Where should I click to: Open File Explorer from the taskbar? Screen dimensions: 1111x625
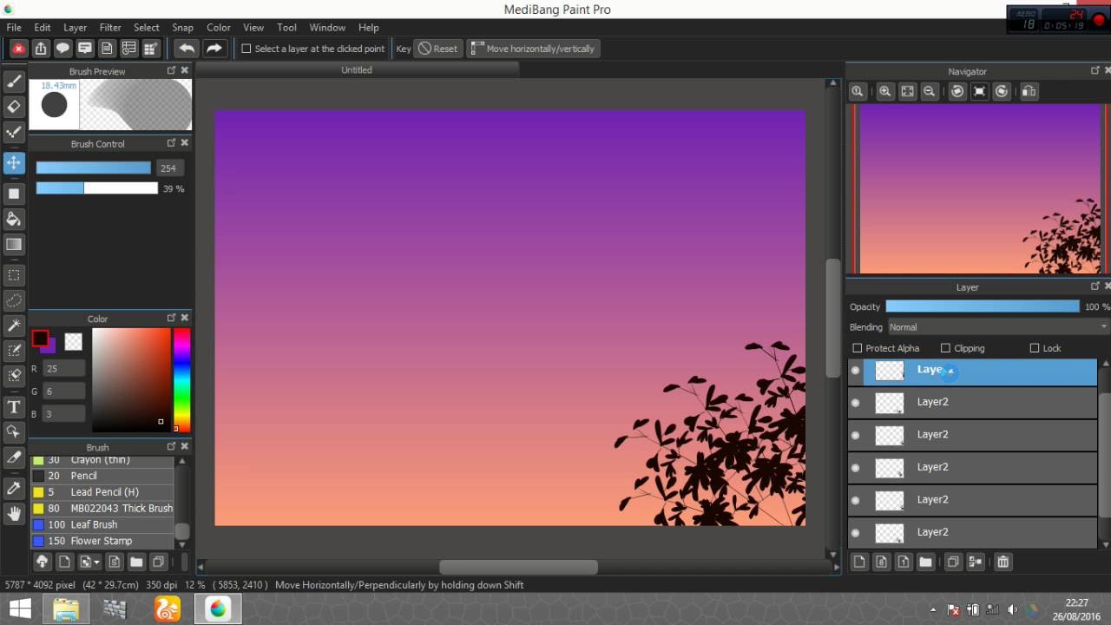tap(66, 609)
